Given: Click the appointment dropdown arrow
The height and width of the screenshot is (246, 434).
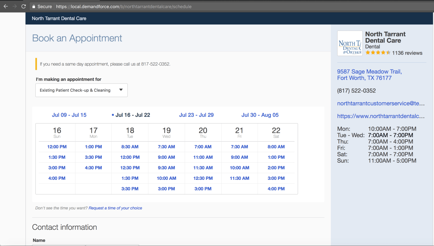Looking at the screenshot, I should point(121,90).
